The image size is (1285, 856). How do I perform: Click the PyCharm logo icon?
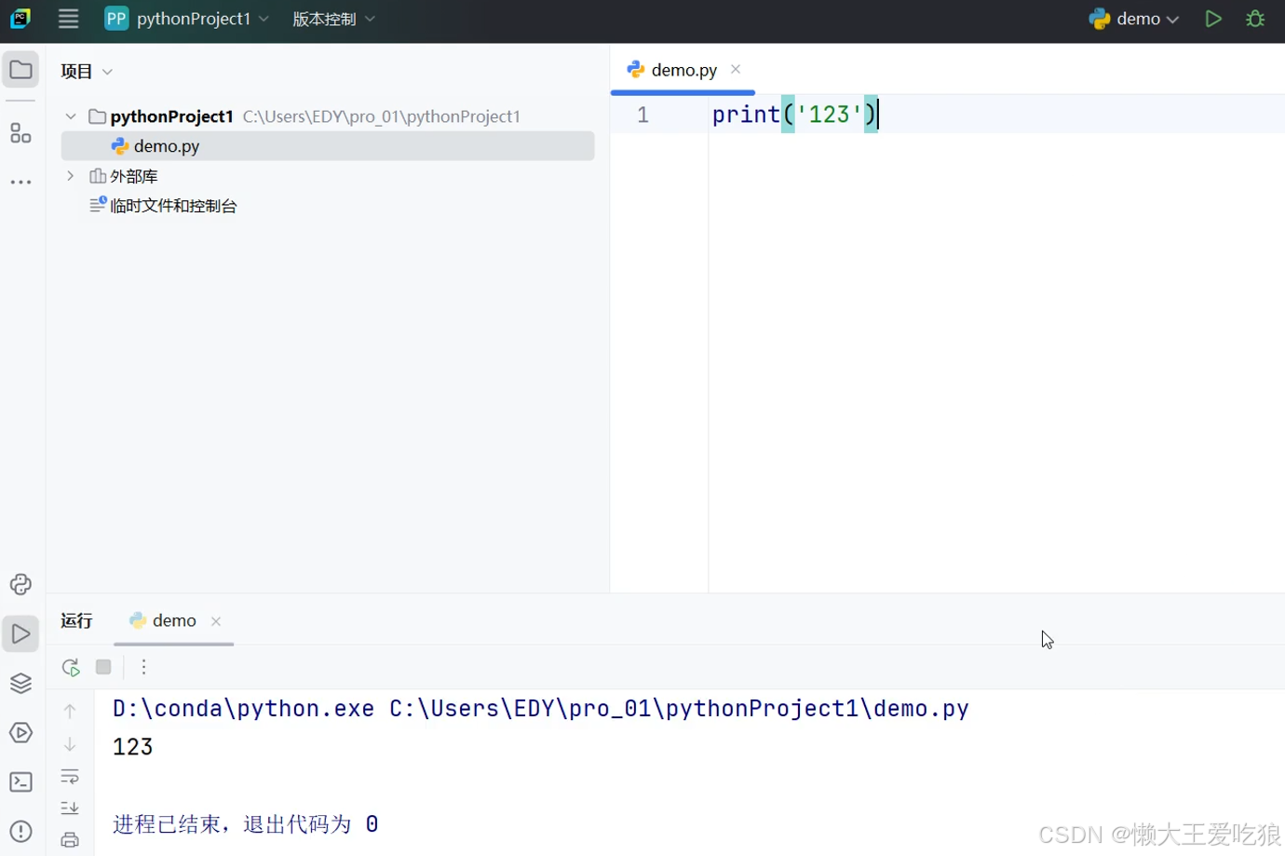pos(20,19)
